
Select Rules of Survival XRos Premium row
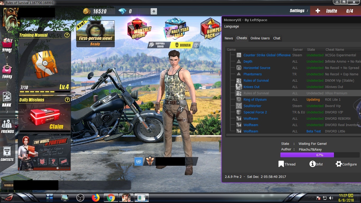tap(294, 93)
